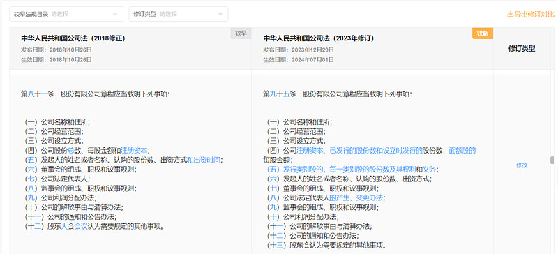This screenshot has height=254, width=558.
Task: Click the 2023年修订 law title
Action: pyautogui.click(x=319, y=38)
